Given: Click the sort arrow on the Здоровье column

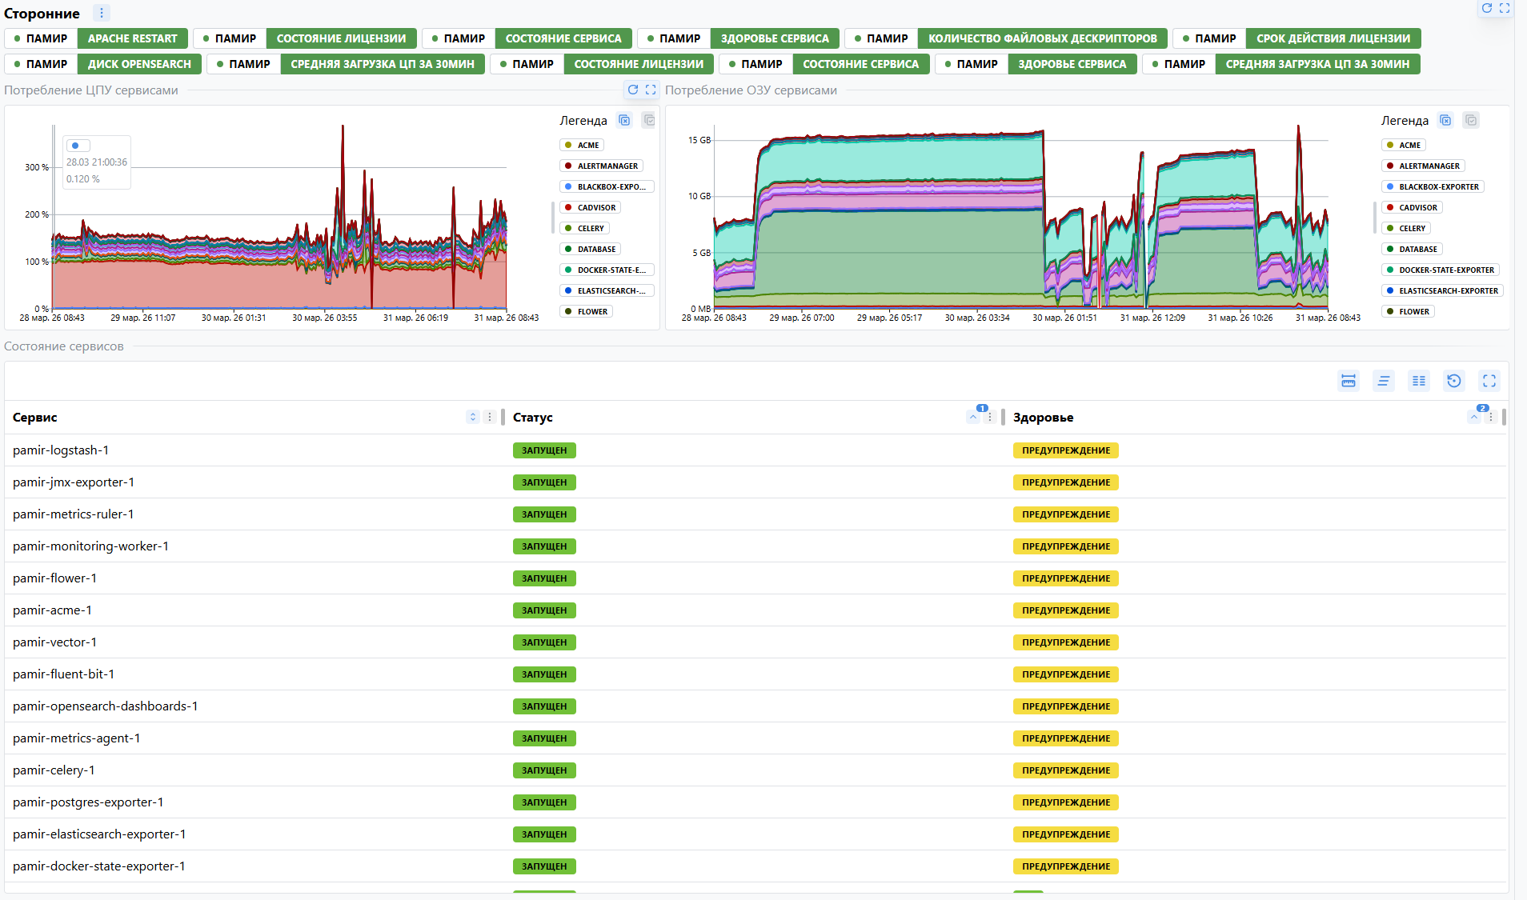Looking at the screenshot, I should 1474,417.
